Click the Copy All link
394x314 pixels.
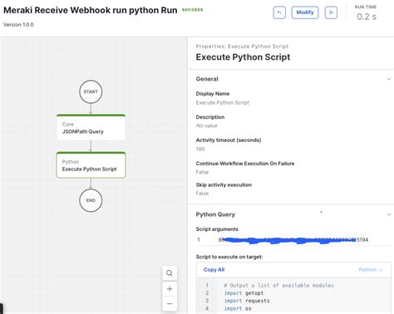click(x=214, y=270)
